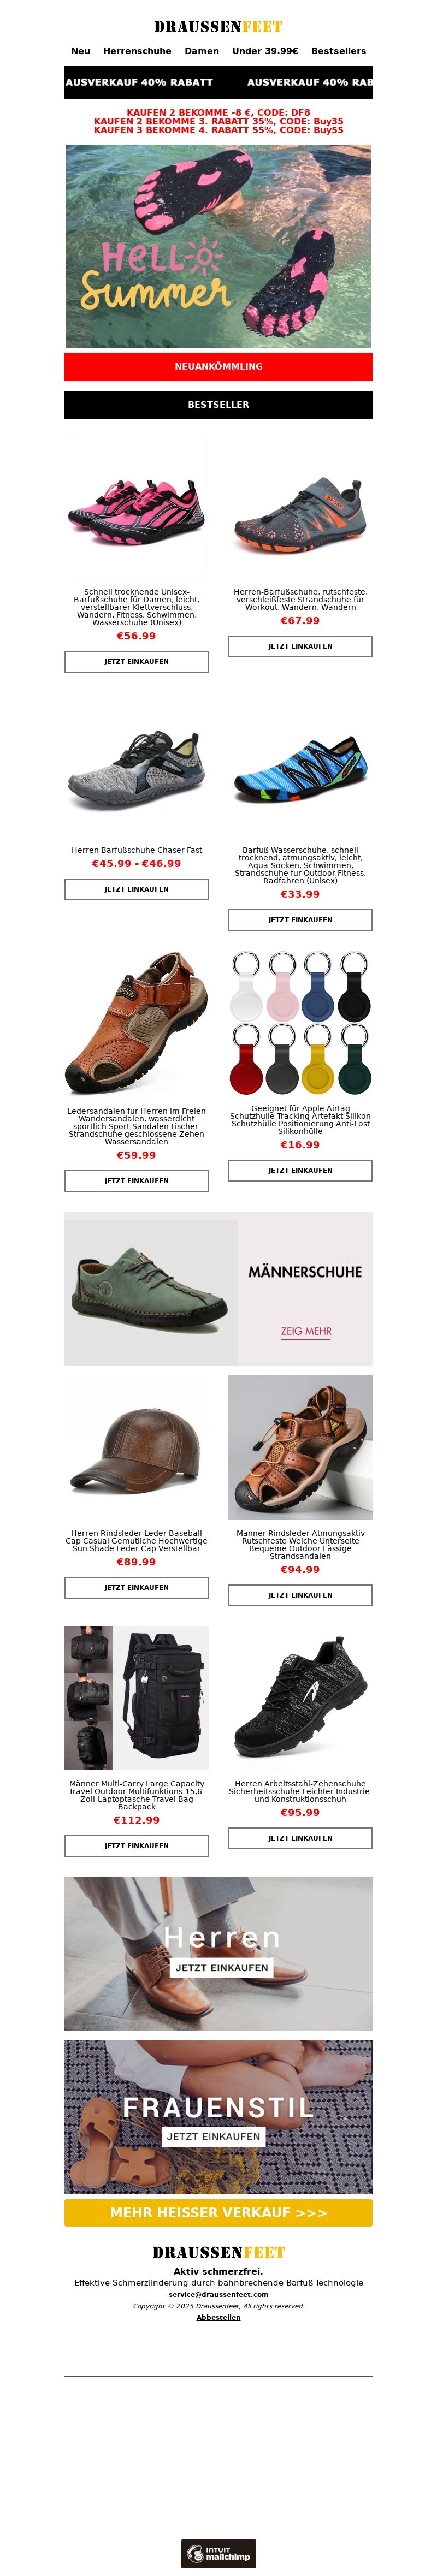Click the Hello Summer hero image
This screenshot has width=437, height=2576.
click(x=218, y=246)
